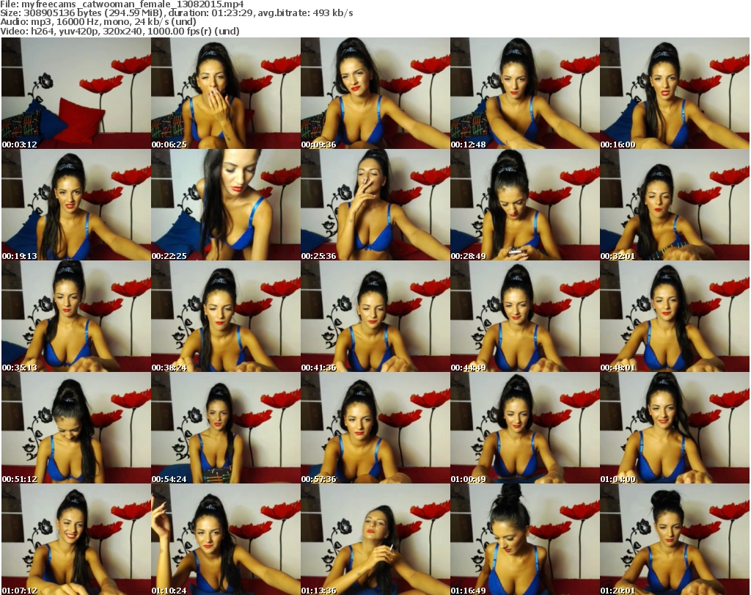Click the thumbnail labeled 00:32:01
The image size is (751, 595).
[x=675, y=205]
